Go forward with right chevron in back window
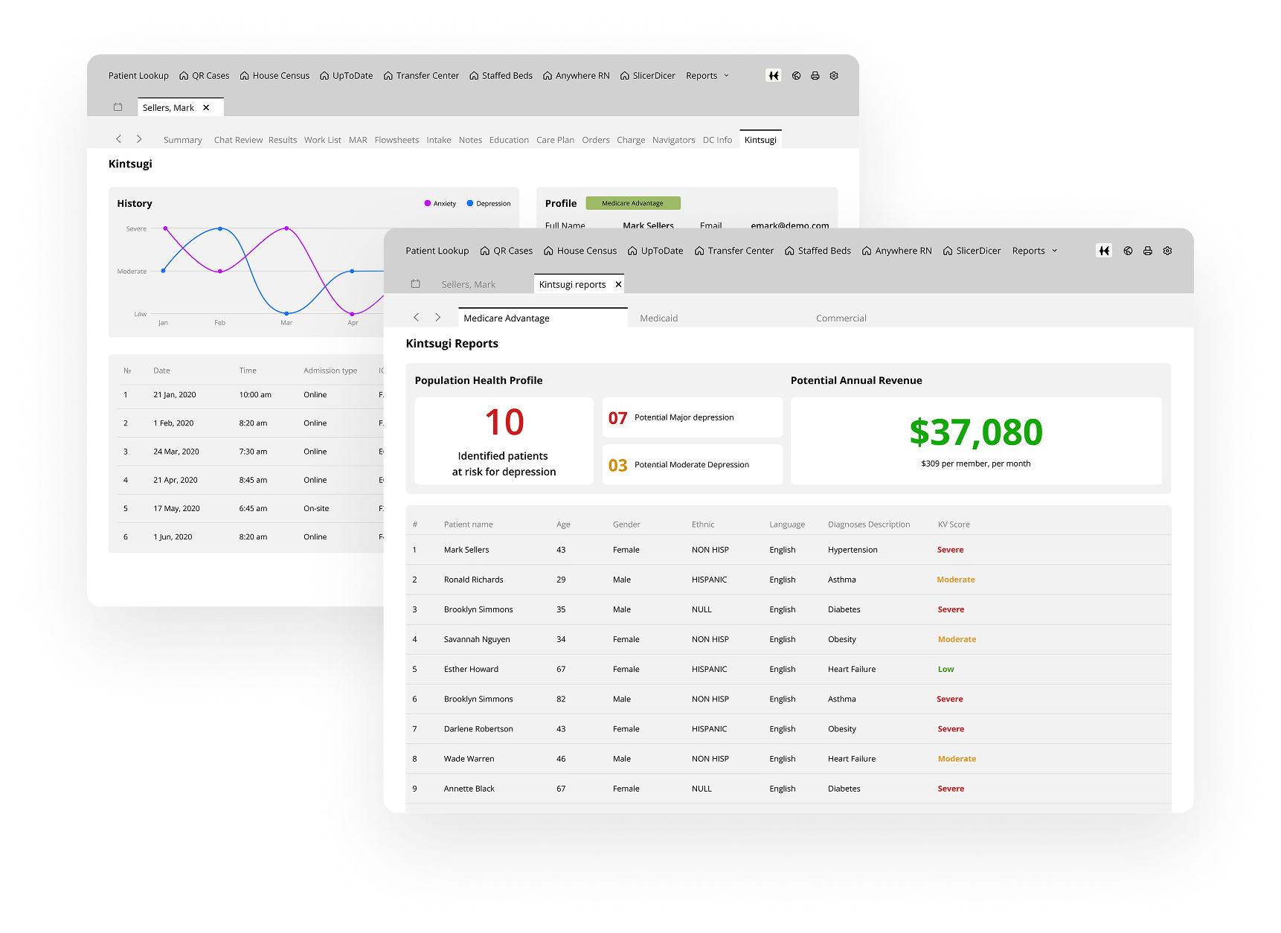The height and width of the screenshot is (933, 1281). coord(139,139)
